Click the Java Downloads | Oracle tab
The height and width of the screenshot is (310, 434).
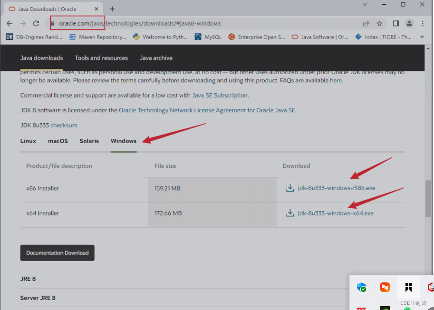point(53,9)
